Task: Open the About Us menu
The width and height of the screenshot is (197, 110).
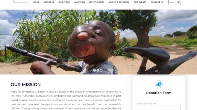Action: click(x=49, y=2)
